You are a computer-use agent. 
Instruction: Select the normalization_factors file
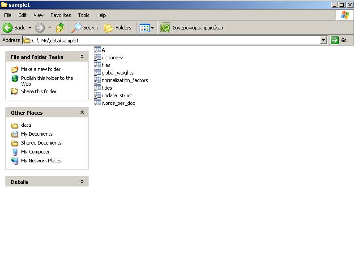(124, 80)
